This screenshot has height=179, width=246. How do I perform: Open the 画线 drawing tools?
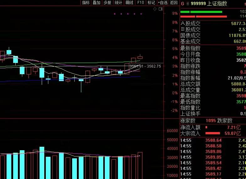[x=129, y=3]
